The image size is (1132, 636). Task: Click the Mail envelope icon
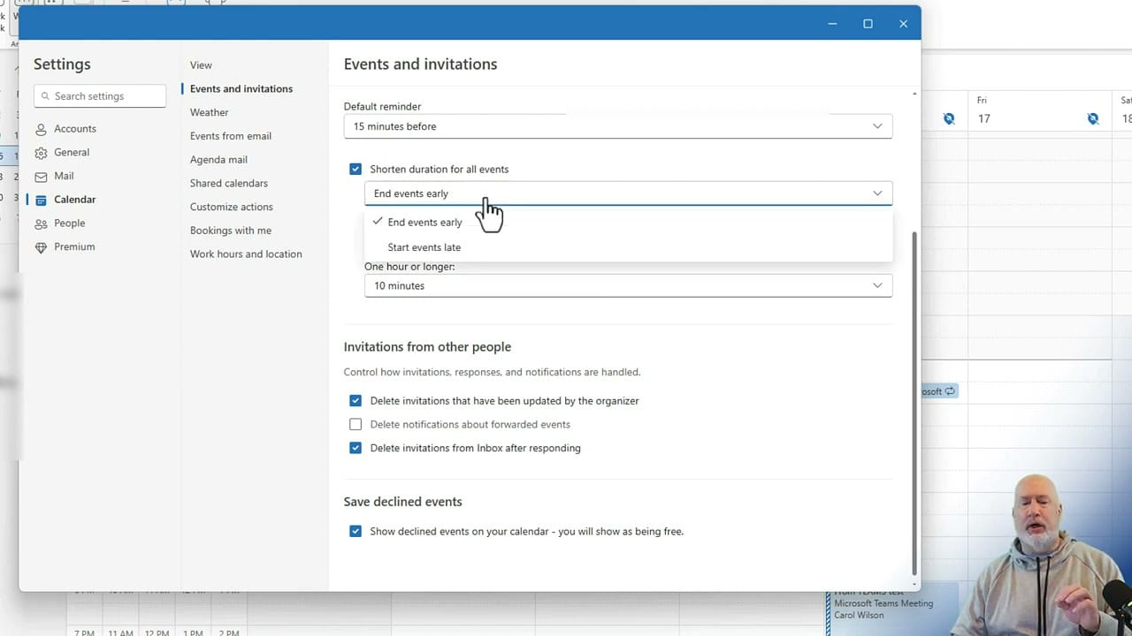point(41,176)
